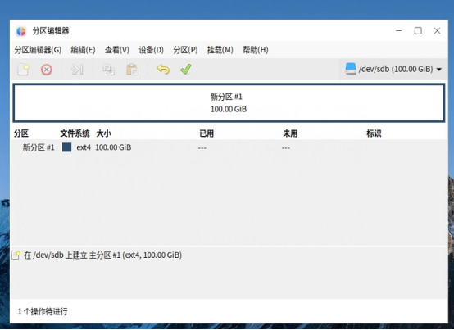Click the resize/move partition arrow icon
The image size is (454, 330).
(x=77, y=70)
